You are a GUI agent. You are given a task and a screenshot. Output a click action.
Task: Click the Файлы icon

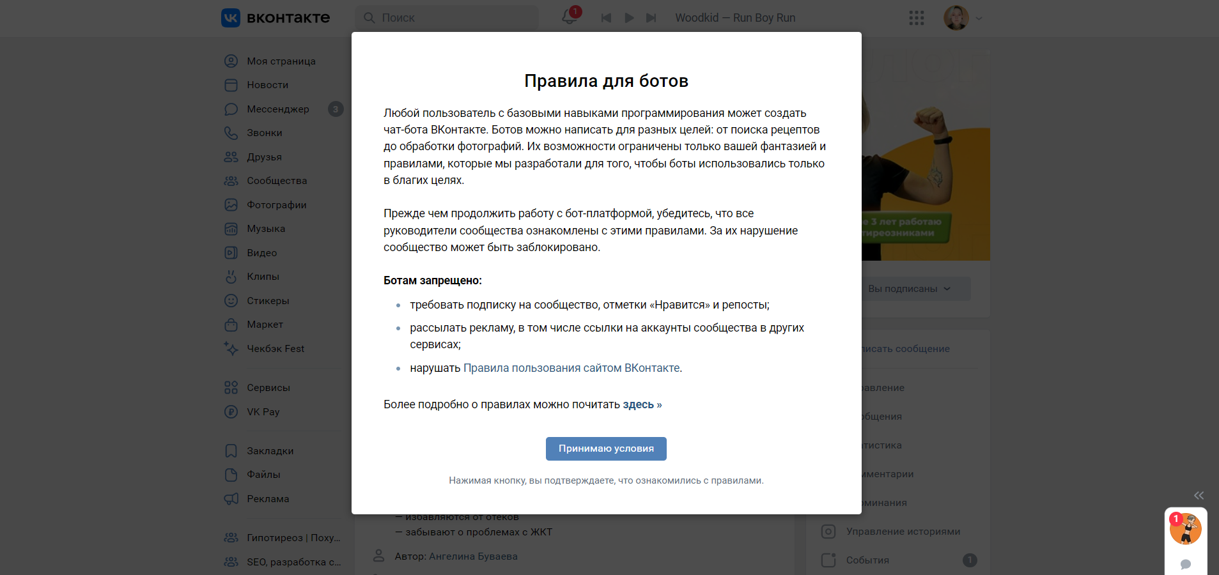click(x=231, y=475)
